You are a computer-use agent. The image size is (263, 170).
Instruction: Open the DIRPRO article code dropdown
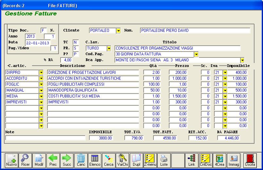[41, 73]
